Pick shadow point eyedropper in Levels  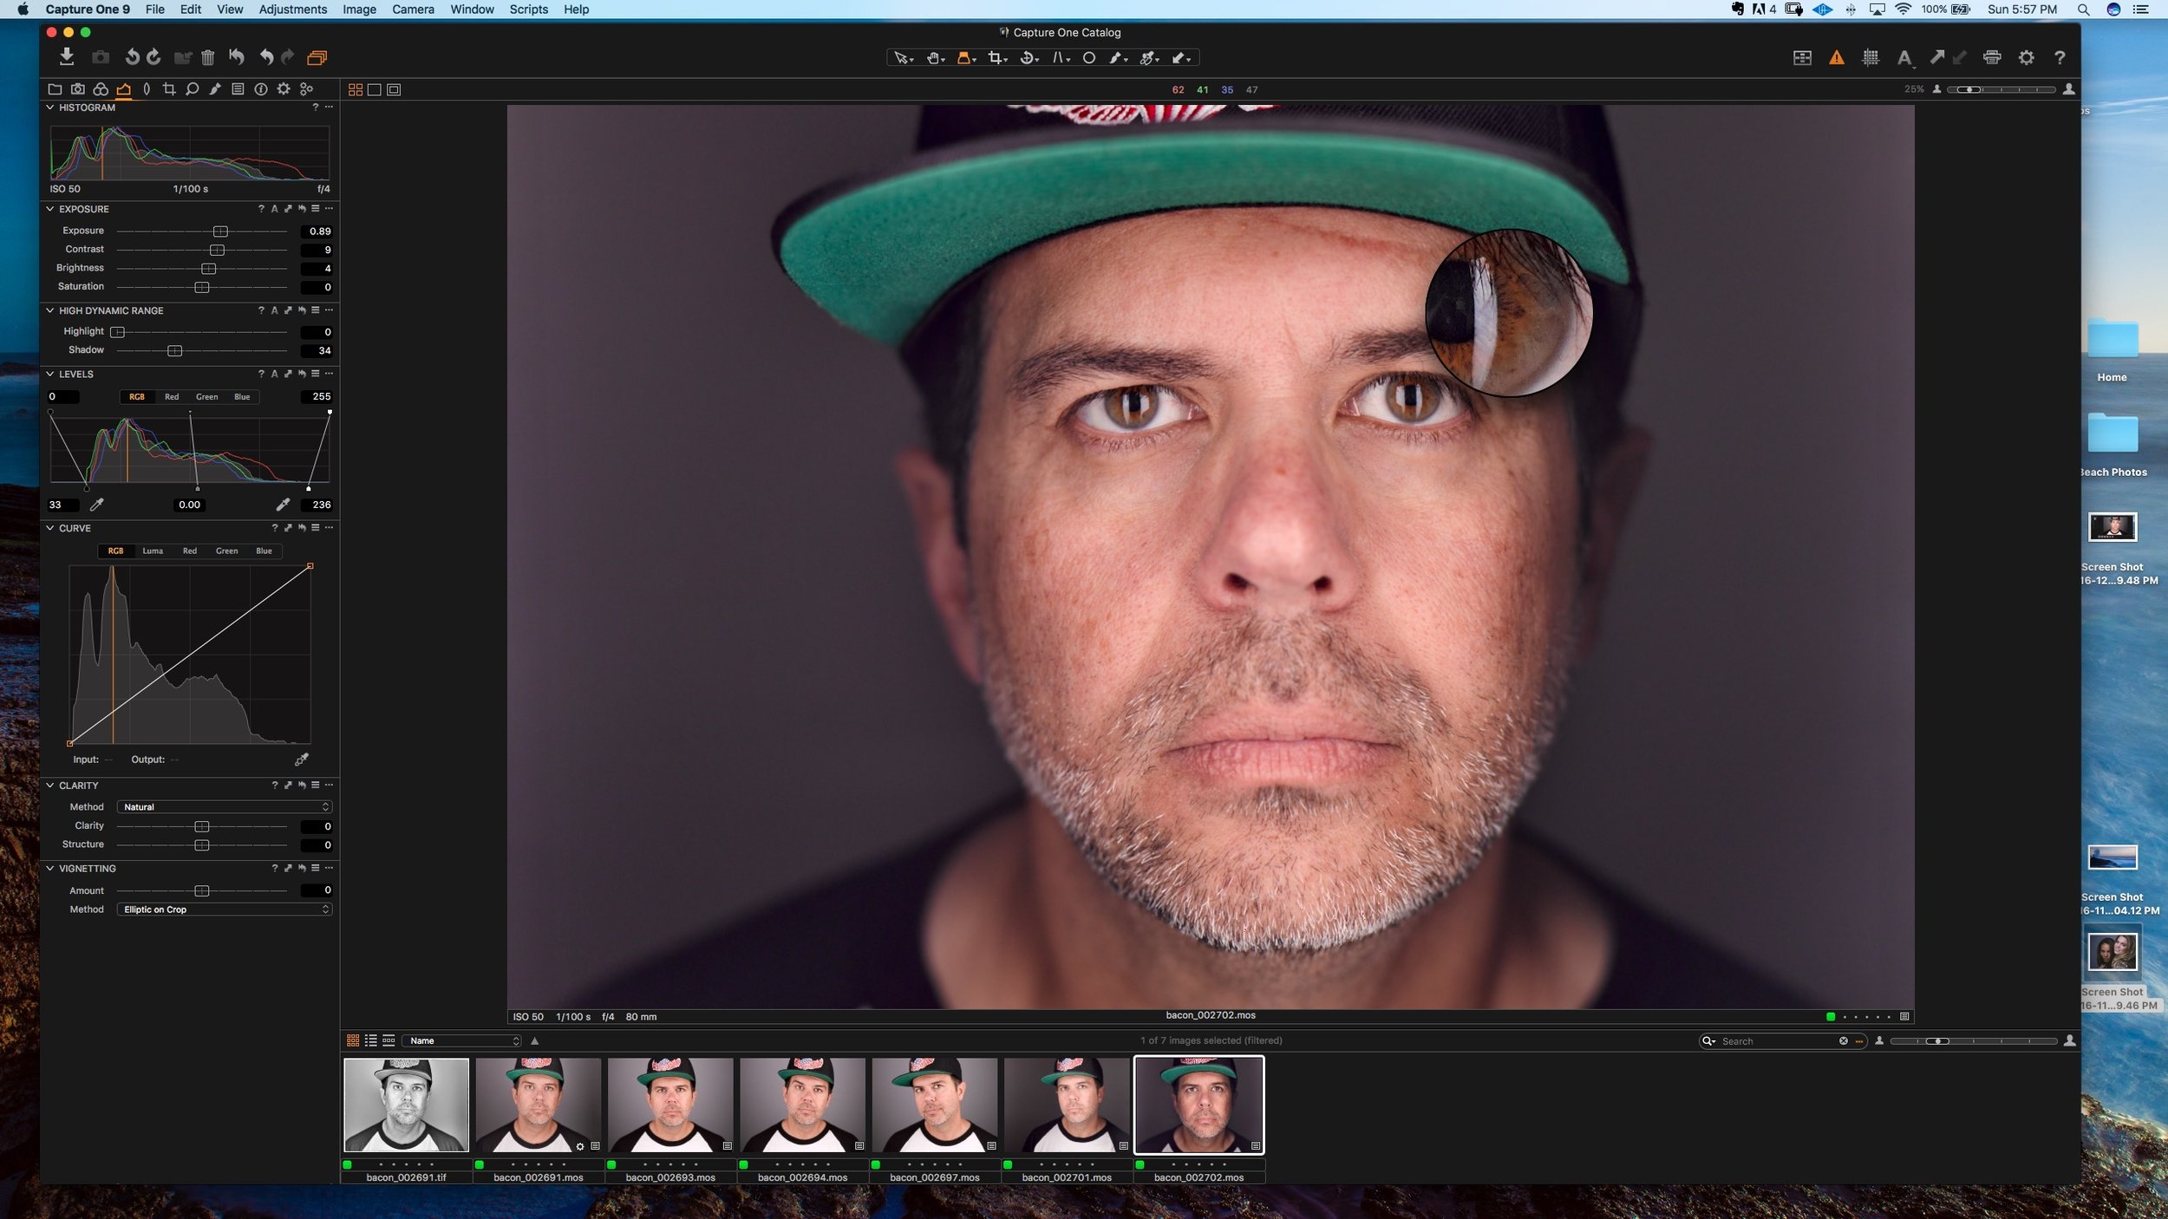97,505
